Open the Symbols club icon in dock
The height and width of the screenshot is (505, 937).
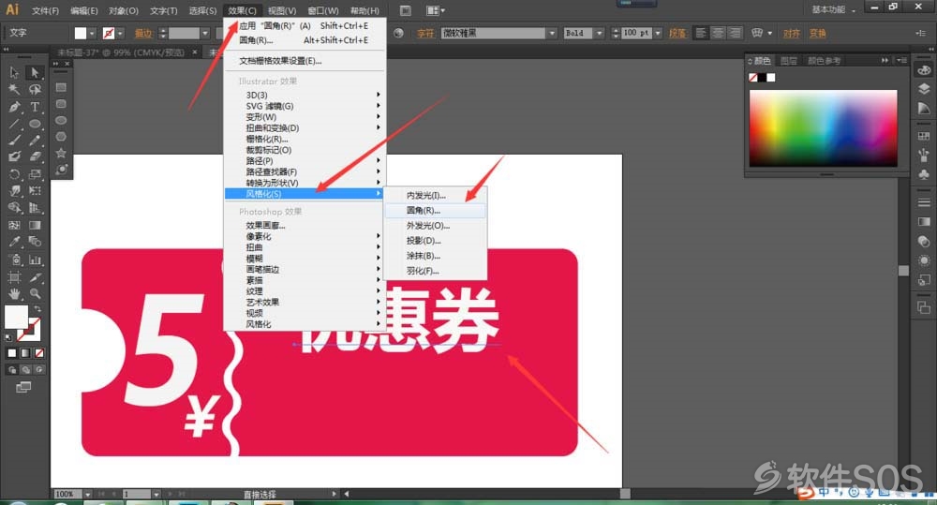pos(924,174)
